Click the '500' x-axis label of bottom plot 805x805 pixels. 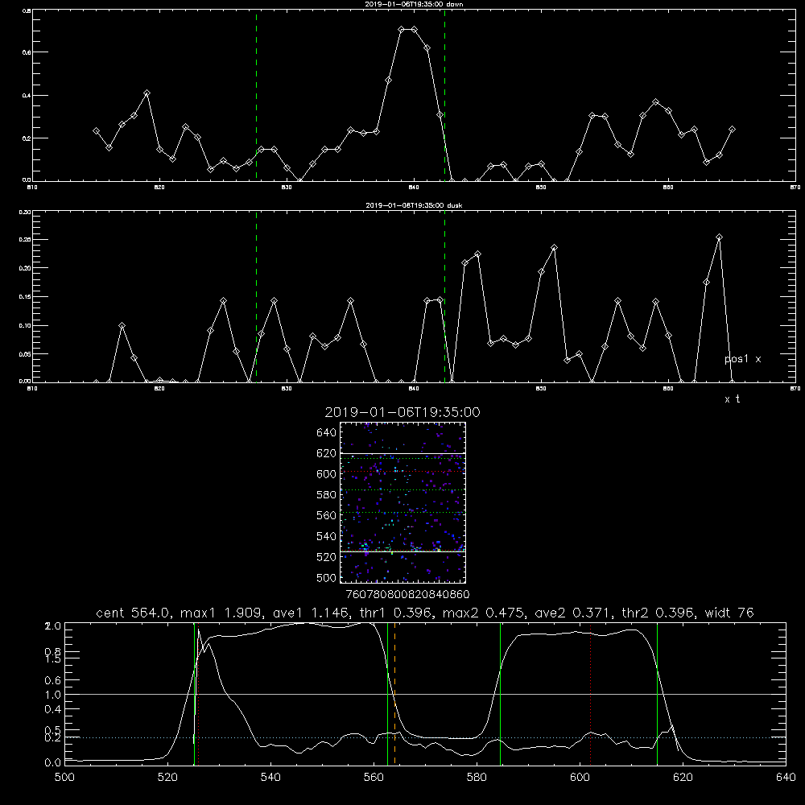(64, 778)
